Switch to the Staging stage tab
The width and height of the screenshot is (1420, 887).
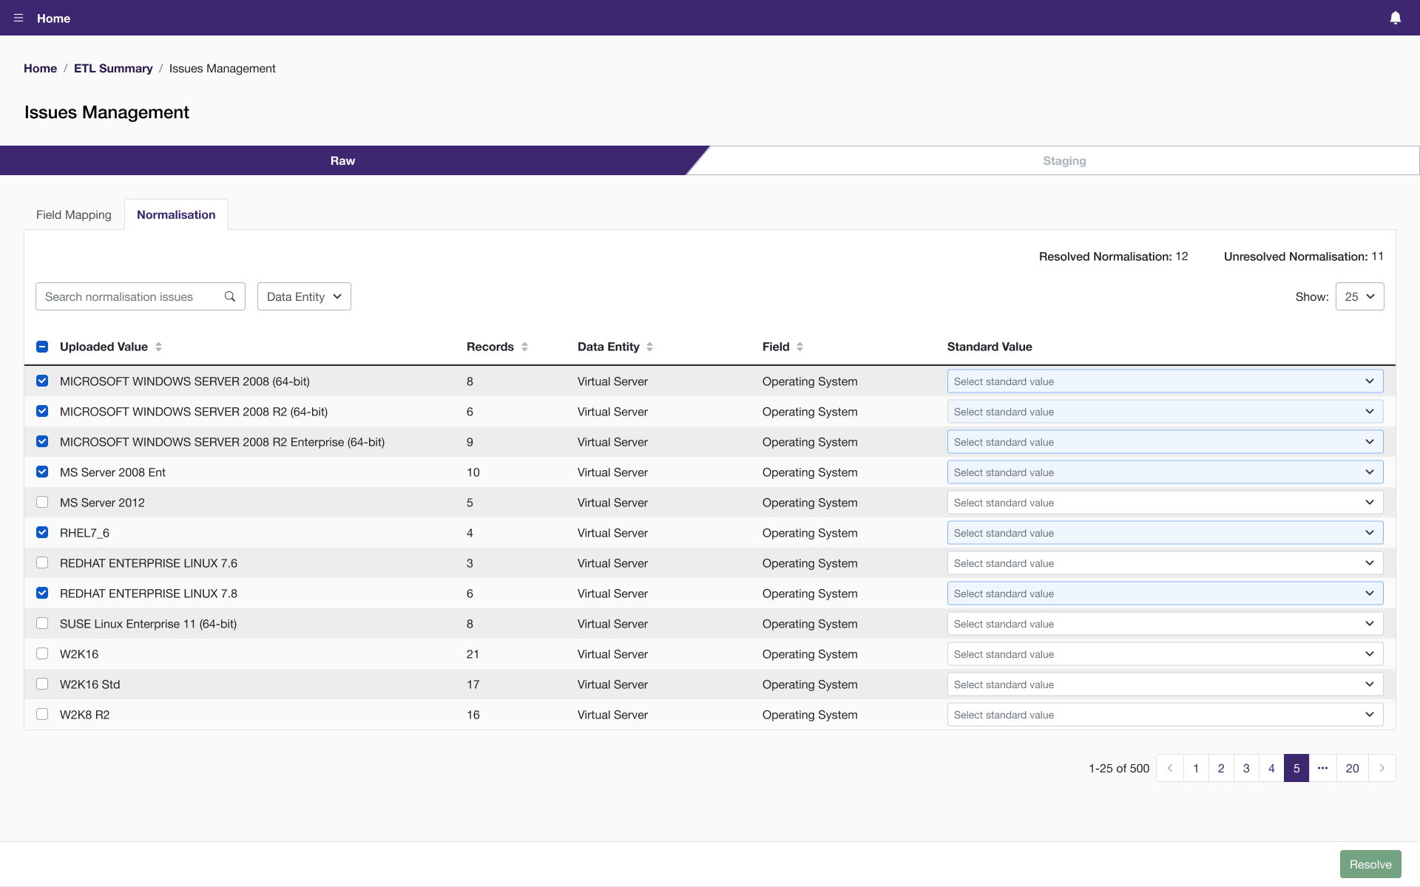(1064, 160)
